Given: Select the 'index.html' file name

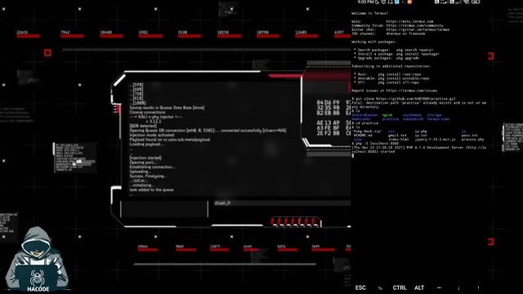Looking at the screenshot, I should (x=399, y=140).
